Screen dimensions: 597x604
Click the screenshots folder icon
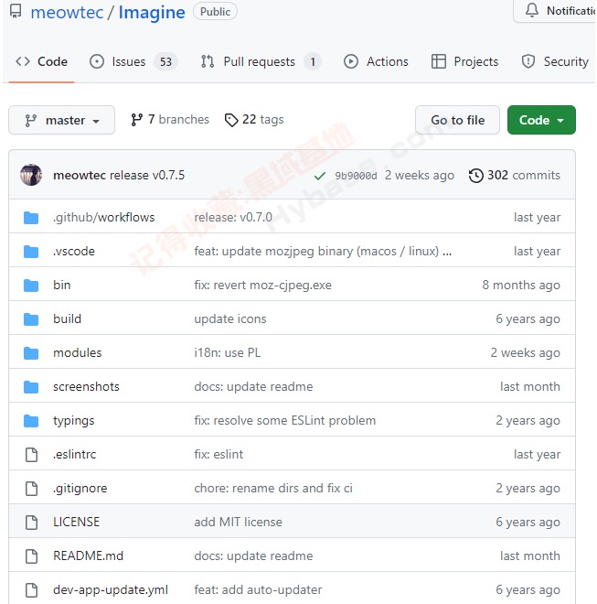[31, 387]
